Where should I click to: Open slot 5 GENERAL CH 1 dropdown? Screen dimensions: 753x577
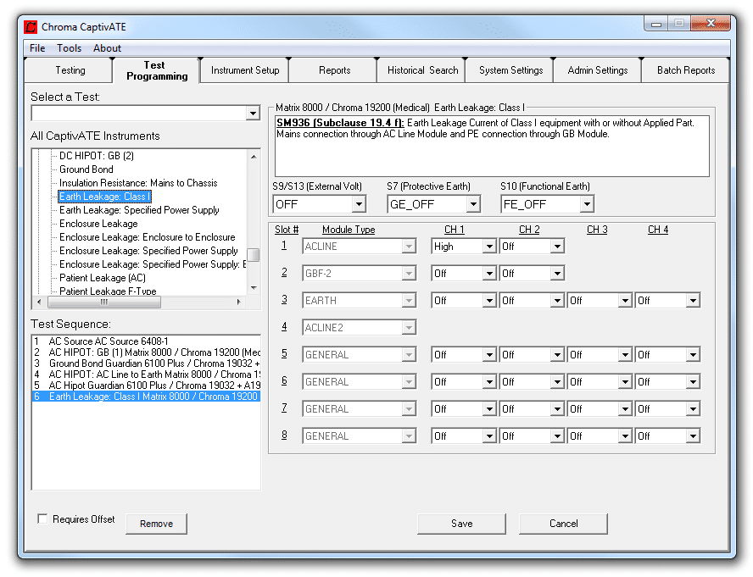pyautogui.click(x=489, y=355)
